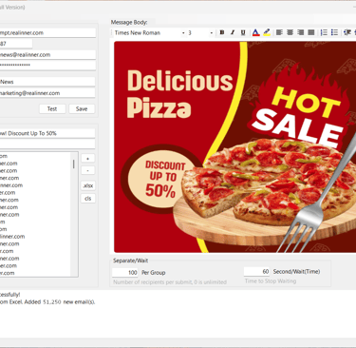Insert a numbered list
Screen dimensions: 356x348
[x=324, y=32]
